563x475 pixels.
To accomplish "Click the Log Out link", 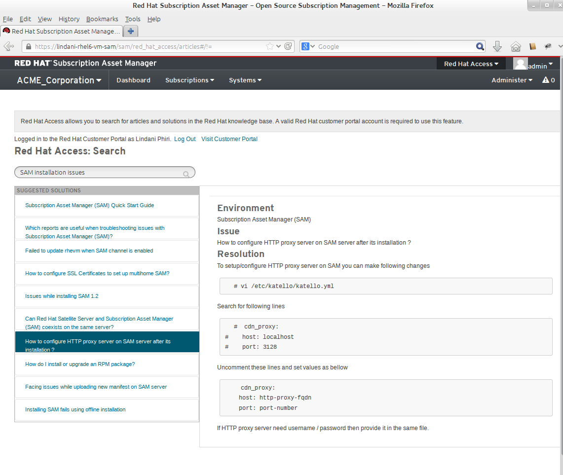I will 185,139.
